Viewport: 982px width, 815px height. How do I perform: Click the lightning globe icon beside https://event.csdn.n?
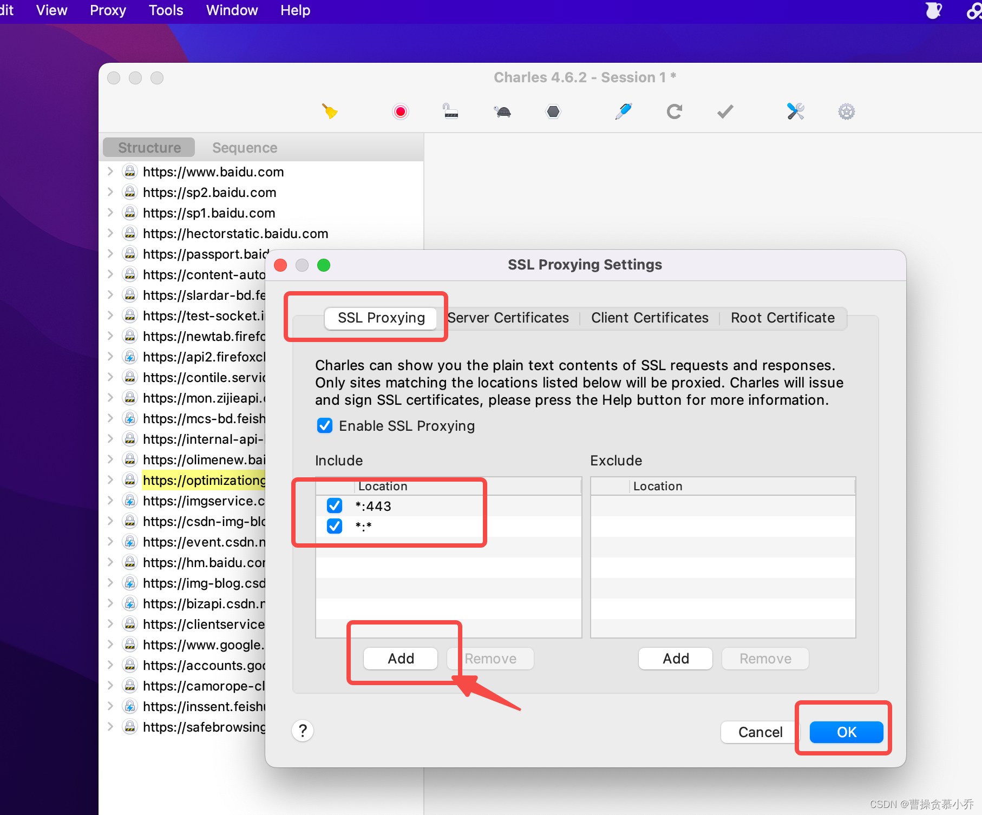click(130, 542)
